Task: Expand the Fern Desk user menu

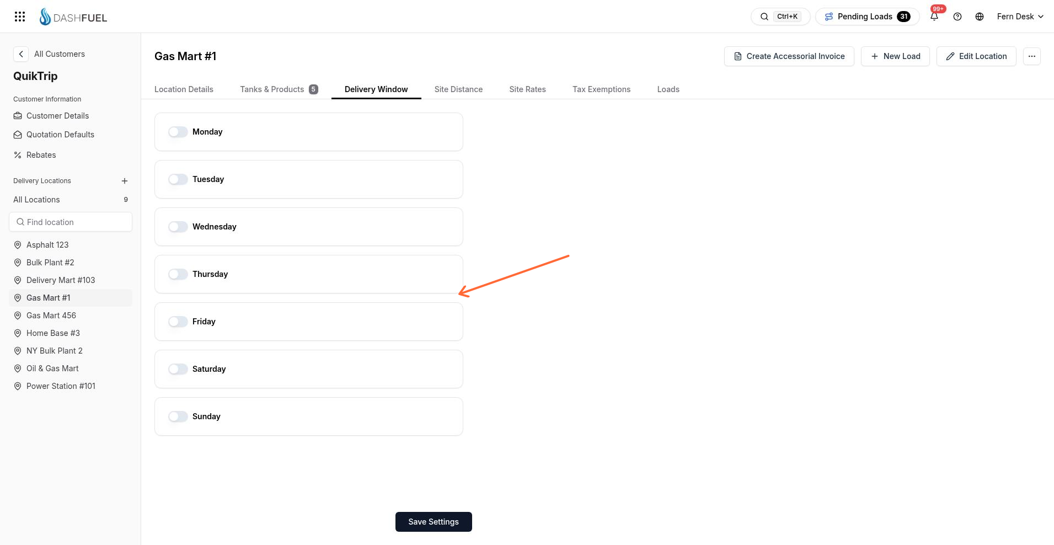Action: click(x=1020, y=17)
